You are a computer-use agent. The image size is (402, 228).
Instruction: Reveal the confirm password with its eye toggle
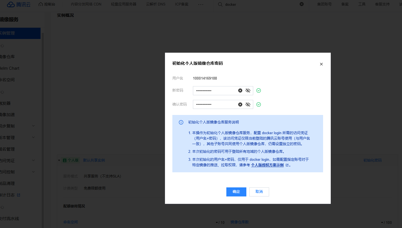[248, 104]
